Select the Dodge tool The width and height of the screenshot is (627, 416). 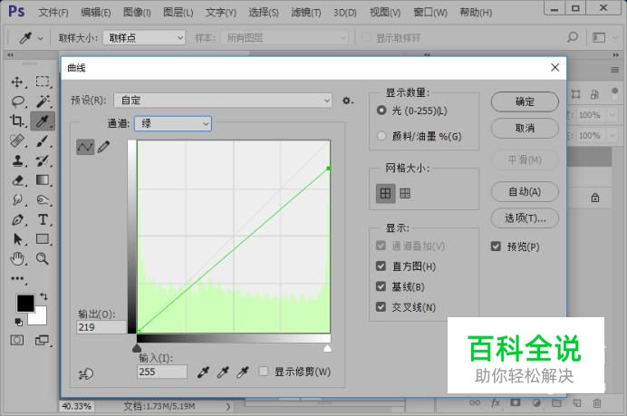click(43, 199)
